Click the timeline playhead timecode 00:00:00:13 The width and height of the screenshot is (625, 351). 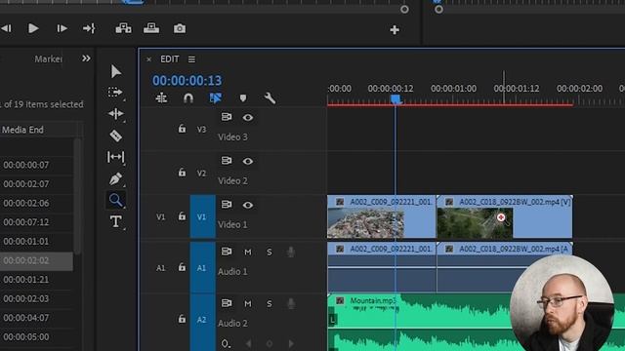point(187,80)
